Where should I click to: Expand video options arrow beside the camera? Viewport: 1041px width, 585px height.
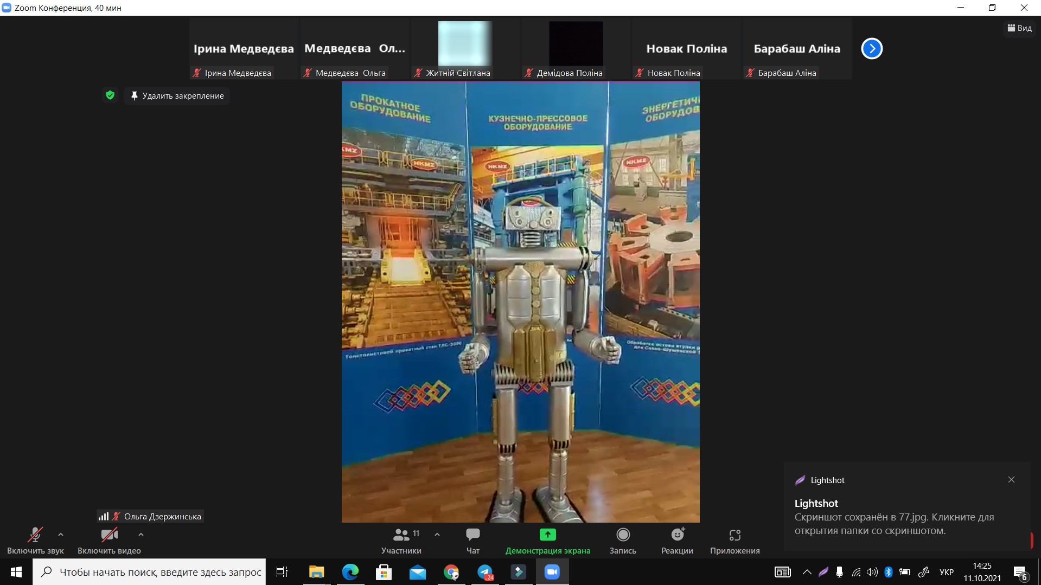point(141,535)
